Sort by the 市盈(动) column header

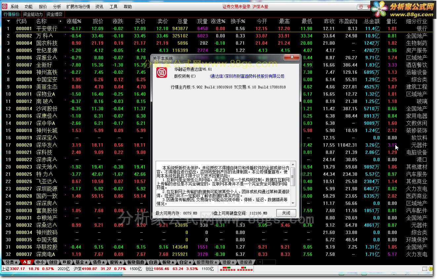(348, 21)
